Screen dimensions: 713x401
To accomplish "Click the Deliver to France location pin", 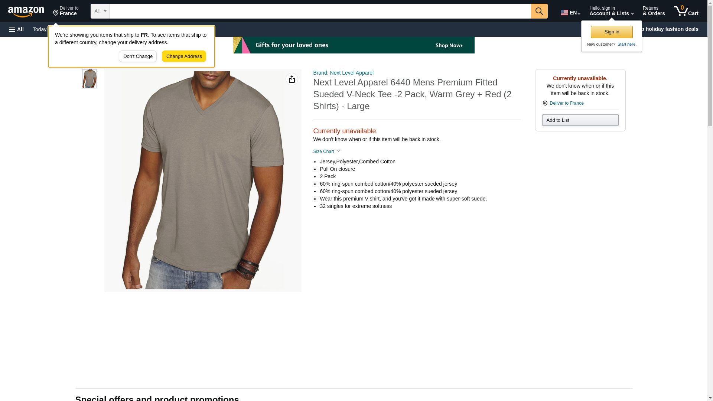I will (56, 13).
